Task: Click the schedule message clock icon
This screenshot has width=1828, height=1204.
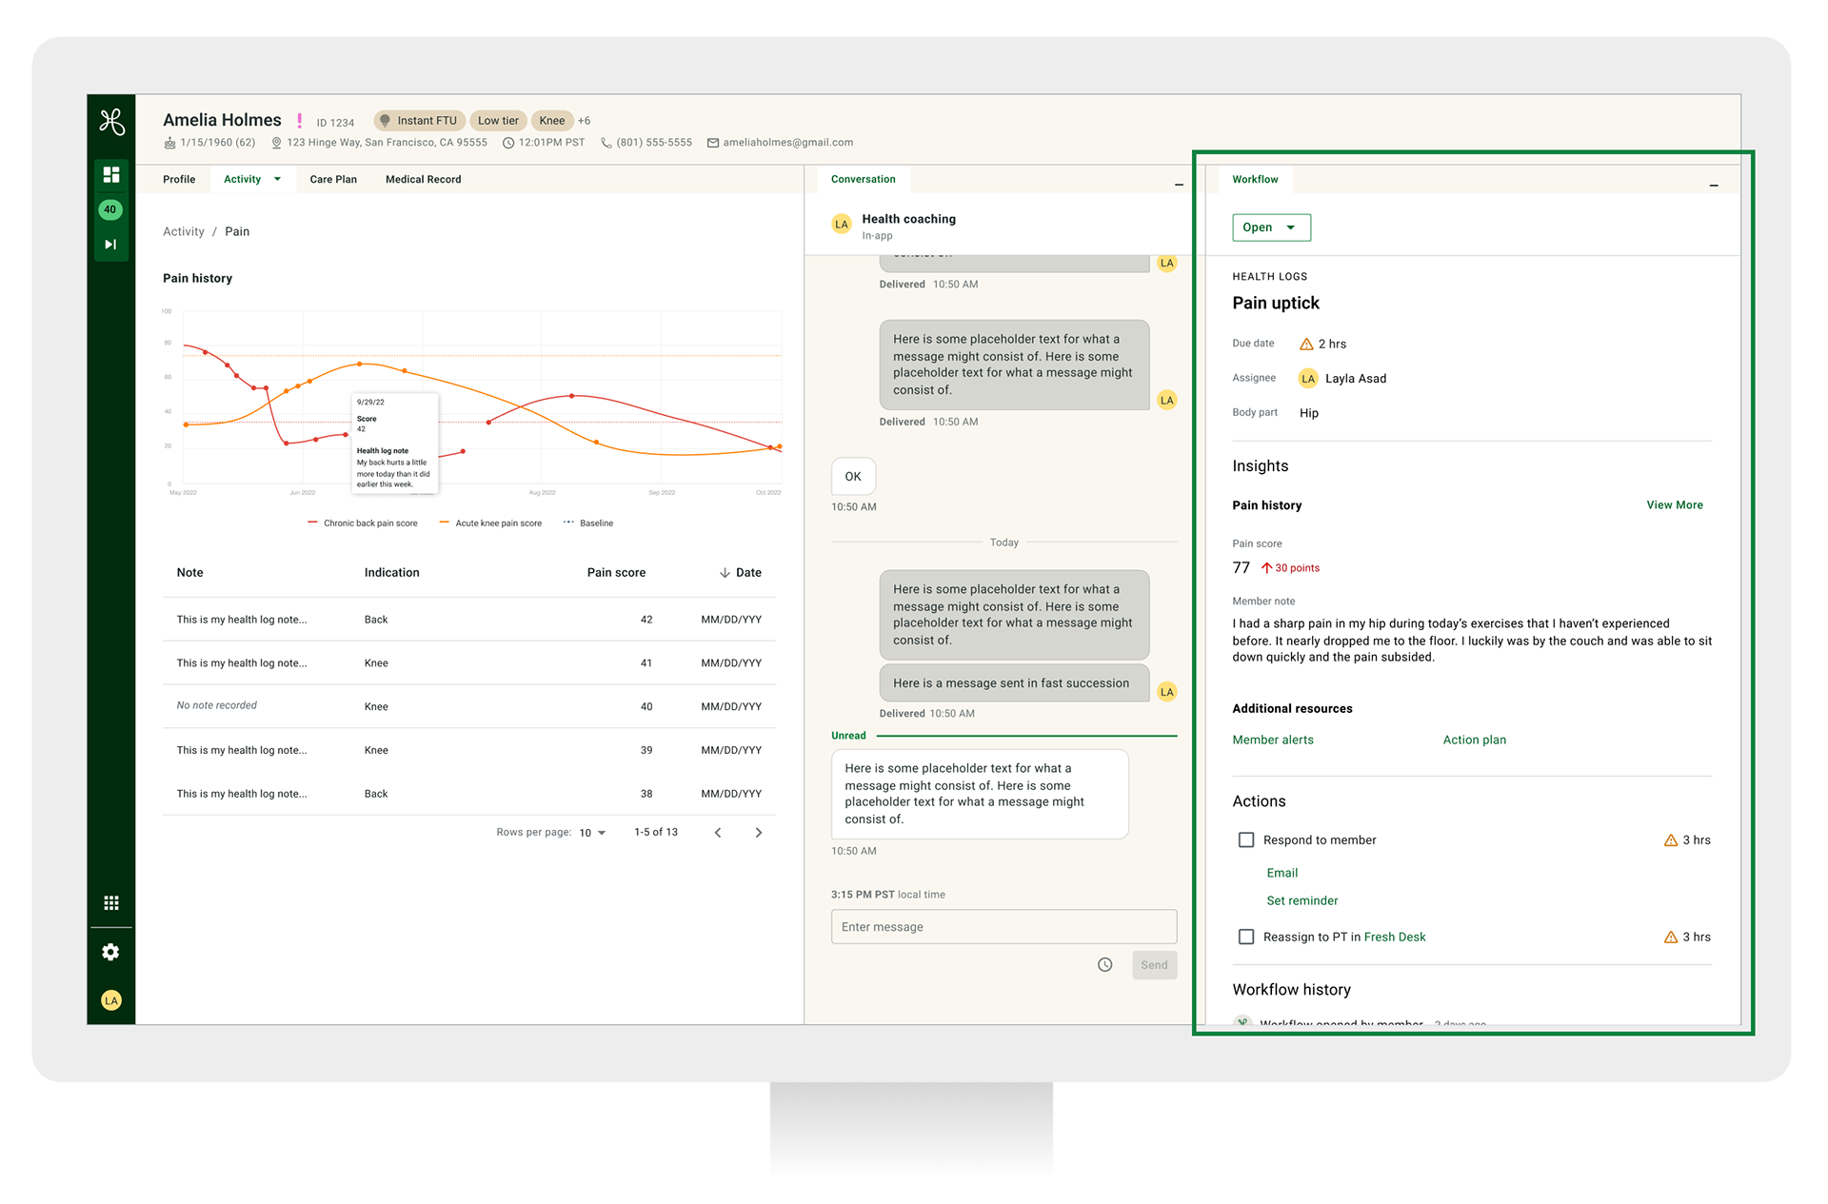Action: pos(1104,965)
